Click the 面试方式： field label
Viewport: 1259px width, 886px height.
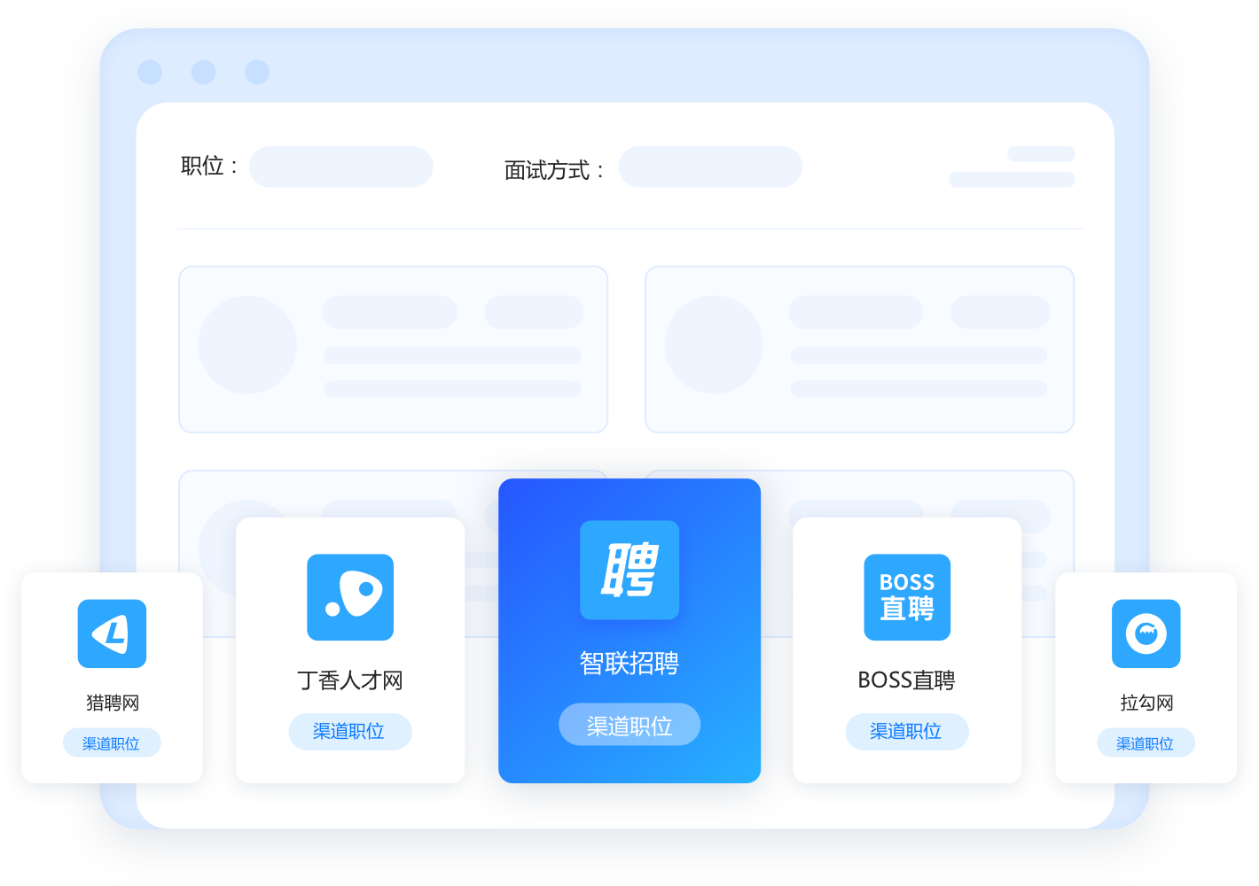[x=554, y=170]
